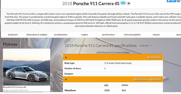Click the heart favorite icon beside title
The height and width of the screenshot is (94, 181).
[x=129, y=4]
